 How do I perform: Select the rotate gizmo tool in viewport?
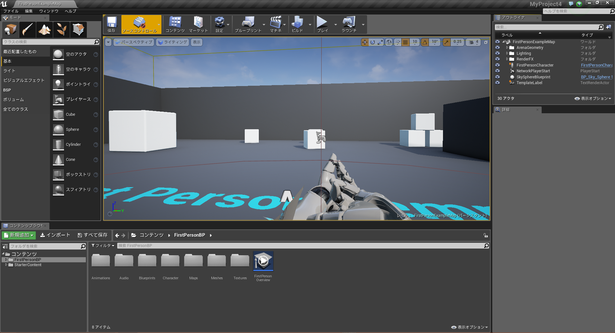pyautogui.click(x=373, y=42)
